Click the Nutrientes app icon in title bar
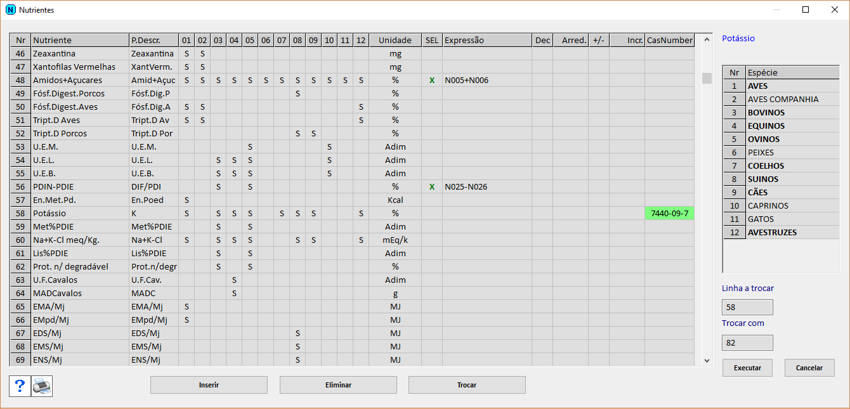This screenshot has width=850, height=409. point(10,10)
